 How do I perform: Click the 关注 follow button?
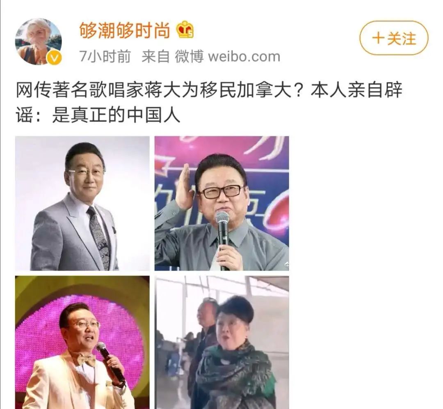click(x=394, y=38)
